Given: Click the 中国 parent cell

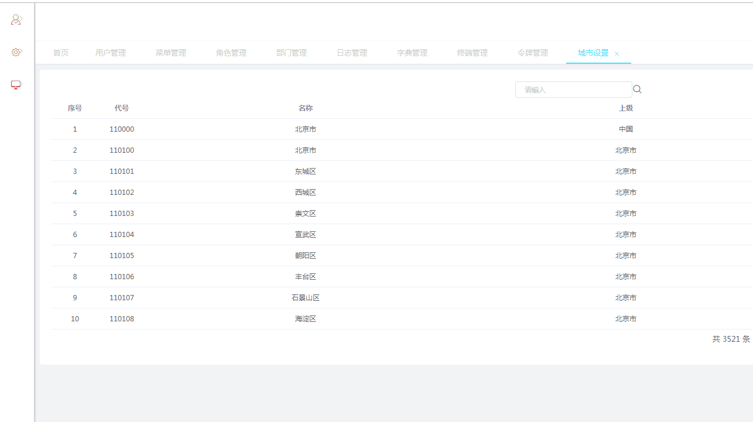Looking at the screenshot, I should point(626,129).
